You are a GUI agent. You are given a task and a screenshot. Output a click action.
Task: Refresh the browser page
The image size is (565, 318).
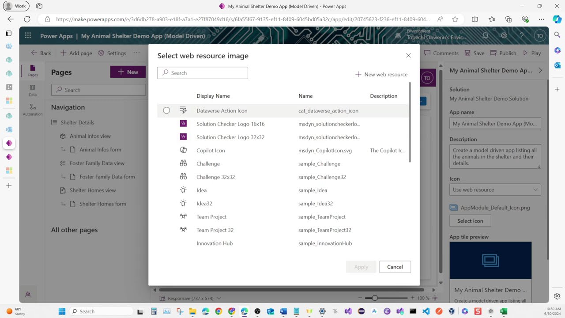pos(27,19)
